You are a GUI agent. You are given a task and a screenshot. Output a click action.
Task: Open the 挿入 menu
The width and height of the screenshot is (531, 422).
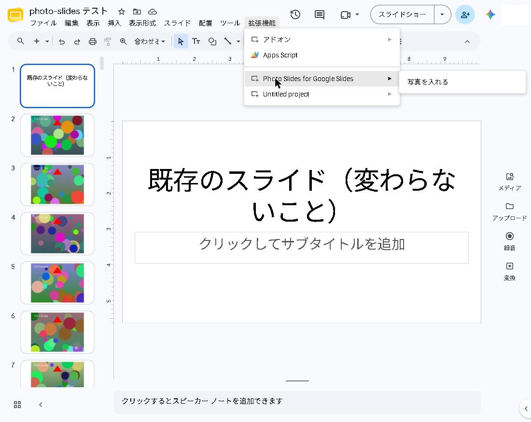click(114, 23)
